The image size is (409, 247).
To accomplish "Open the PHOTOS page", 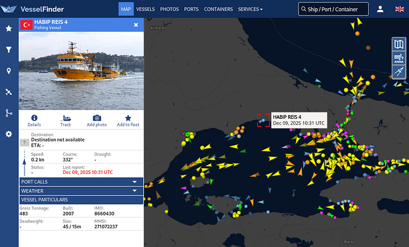I will tap(169, 9).
